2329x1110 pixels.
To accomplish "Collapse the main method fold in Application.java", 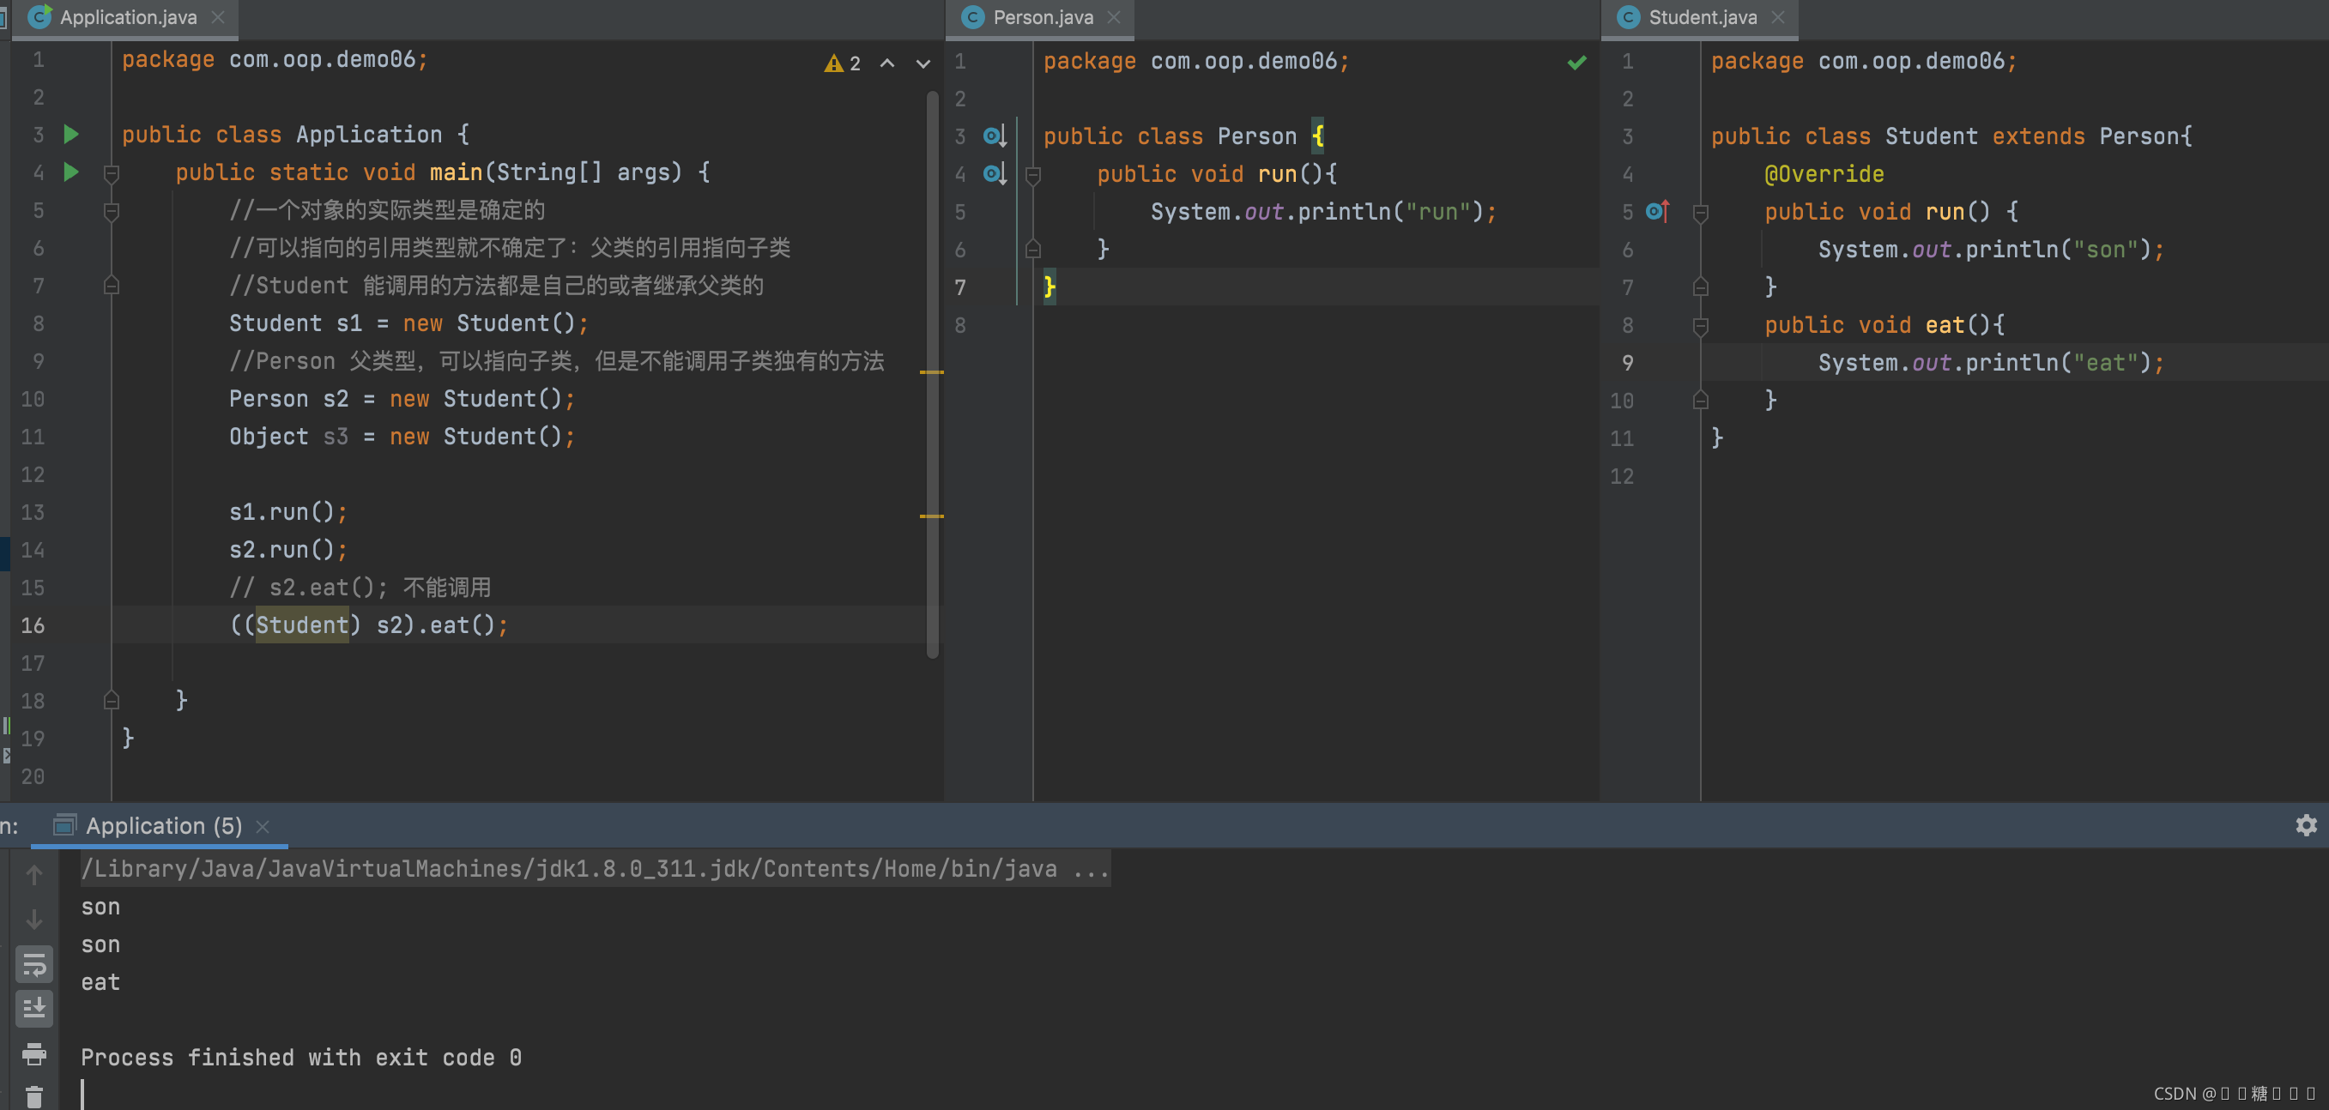I will [112, 172].
